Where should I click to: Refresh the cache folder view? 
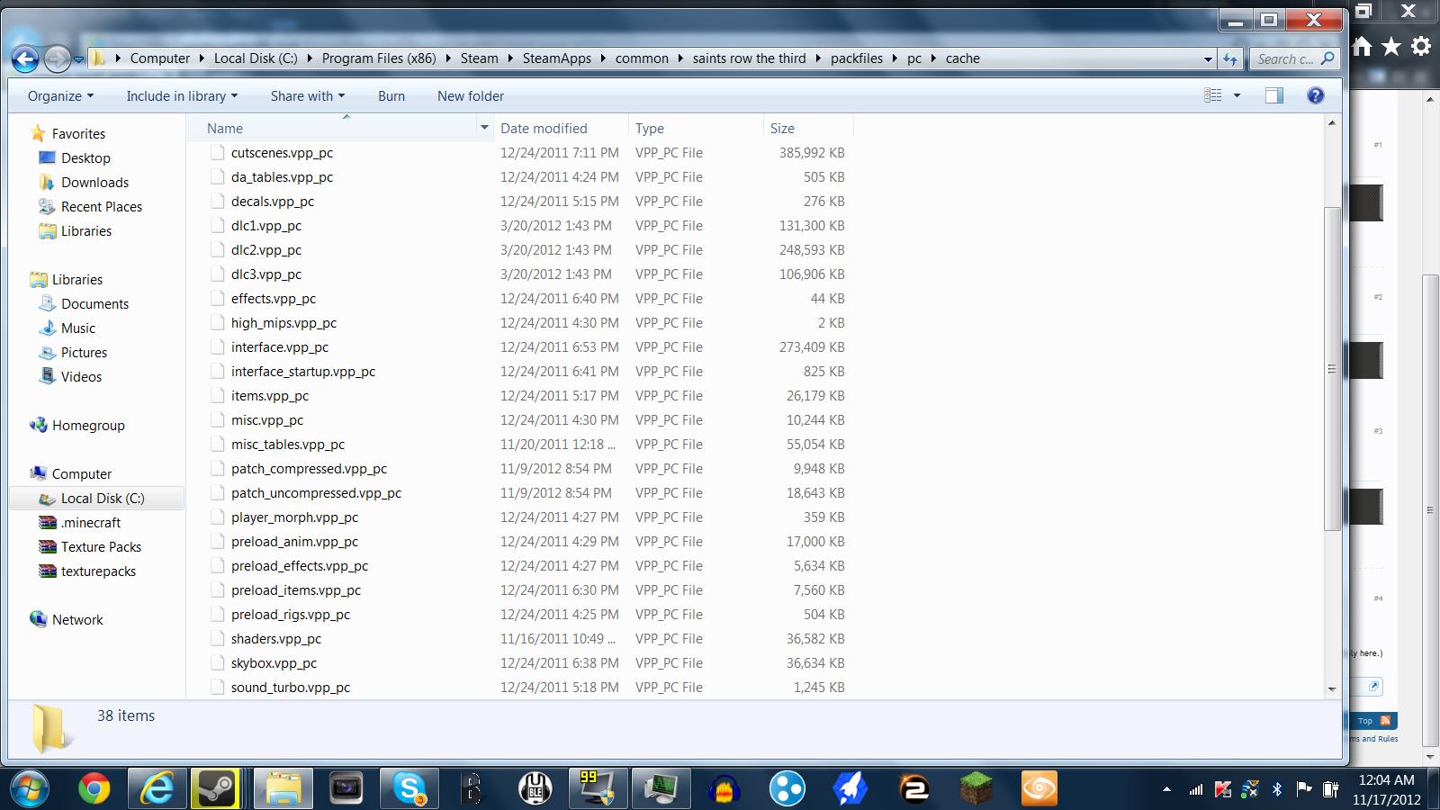click(1229, 59)
